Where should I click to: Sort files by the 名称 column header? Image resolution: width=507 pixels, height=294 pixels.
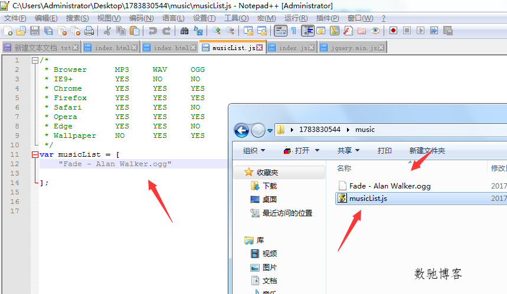pos(344,168)
